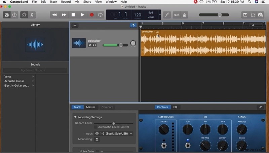The width and height of the screenshot is (269, 153).
Task: Toggle the 1234 count-in button
Action: (177, 15)
